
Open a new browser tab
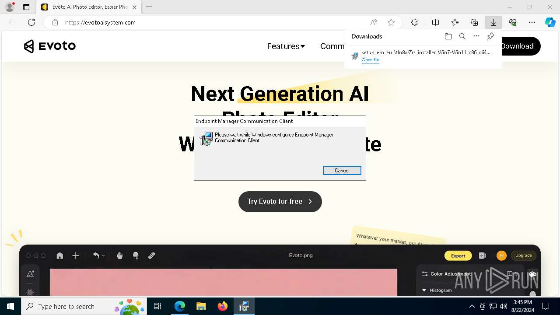tap(149, 7)
